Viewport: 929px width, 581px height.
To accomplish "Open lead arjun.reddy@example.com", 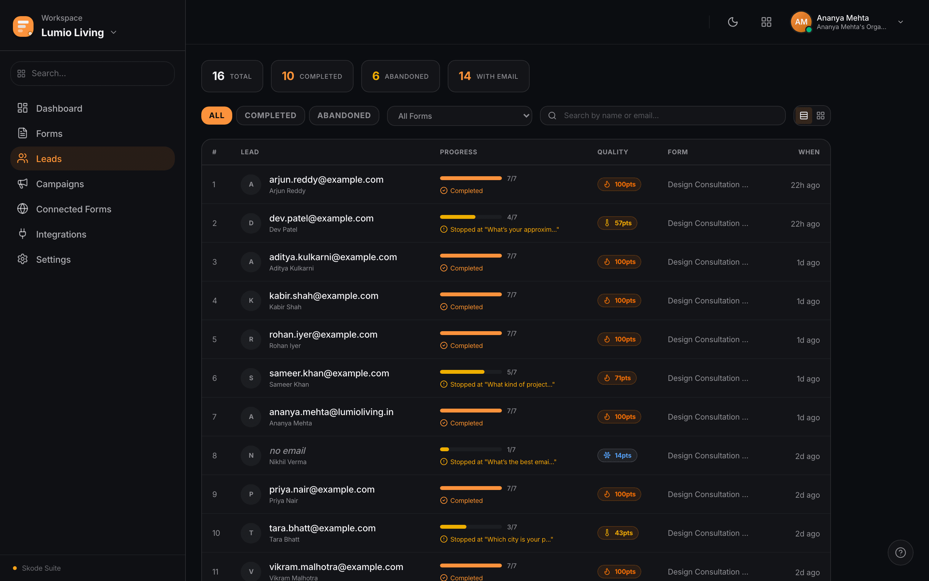I will coord(326,179).
